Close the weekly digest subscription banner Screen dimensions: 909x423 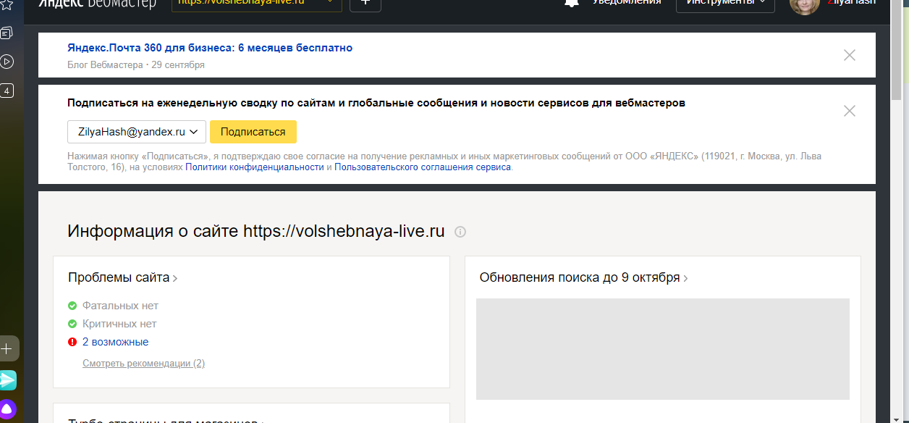coord(850,111)
